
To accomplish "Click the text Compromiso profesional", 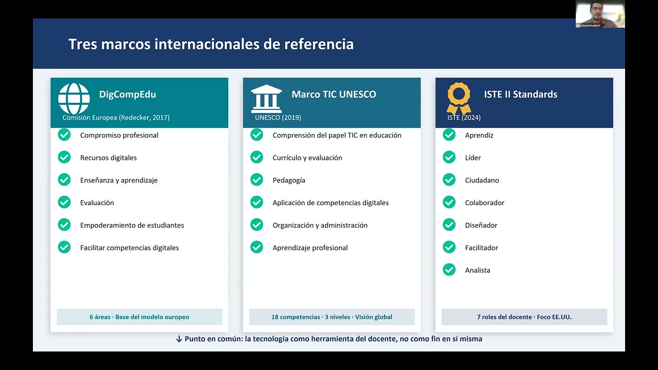I will [119, 135].
